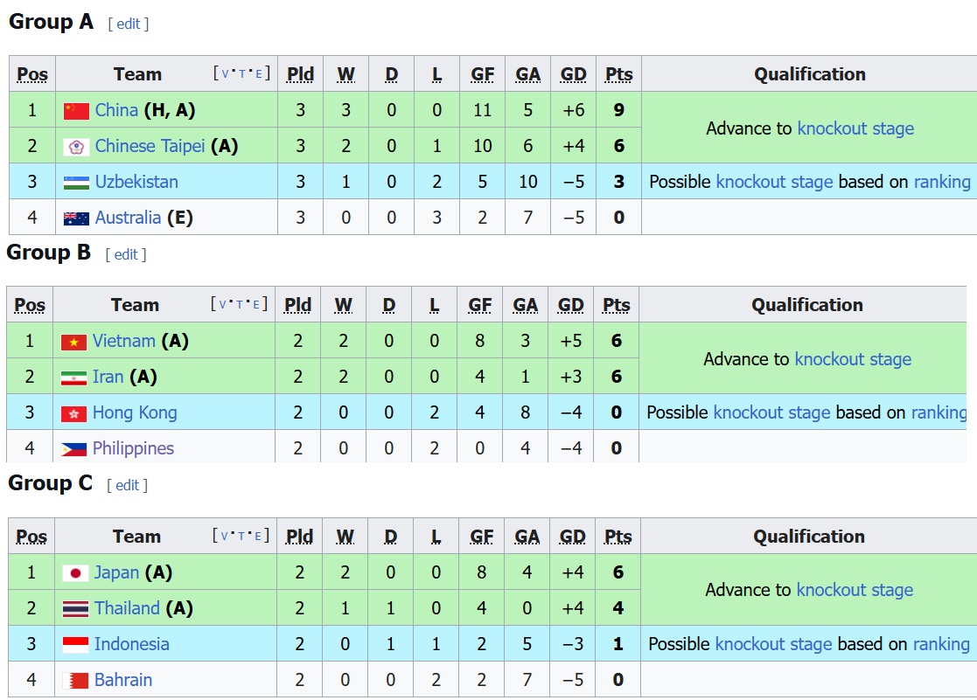The height and width of the screenshot is (700, 977).
Task: Open the edit link for Group B
Action: 126,254
